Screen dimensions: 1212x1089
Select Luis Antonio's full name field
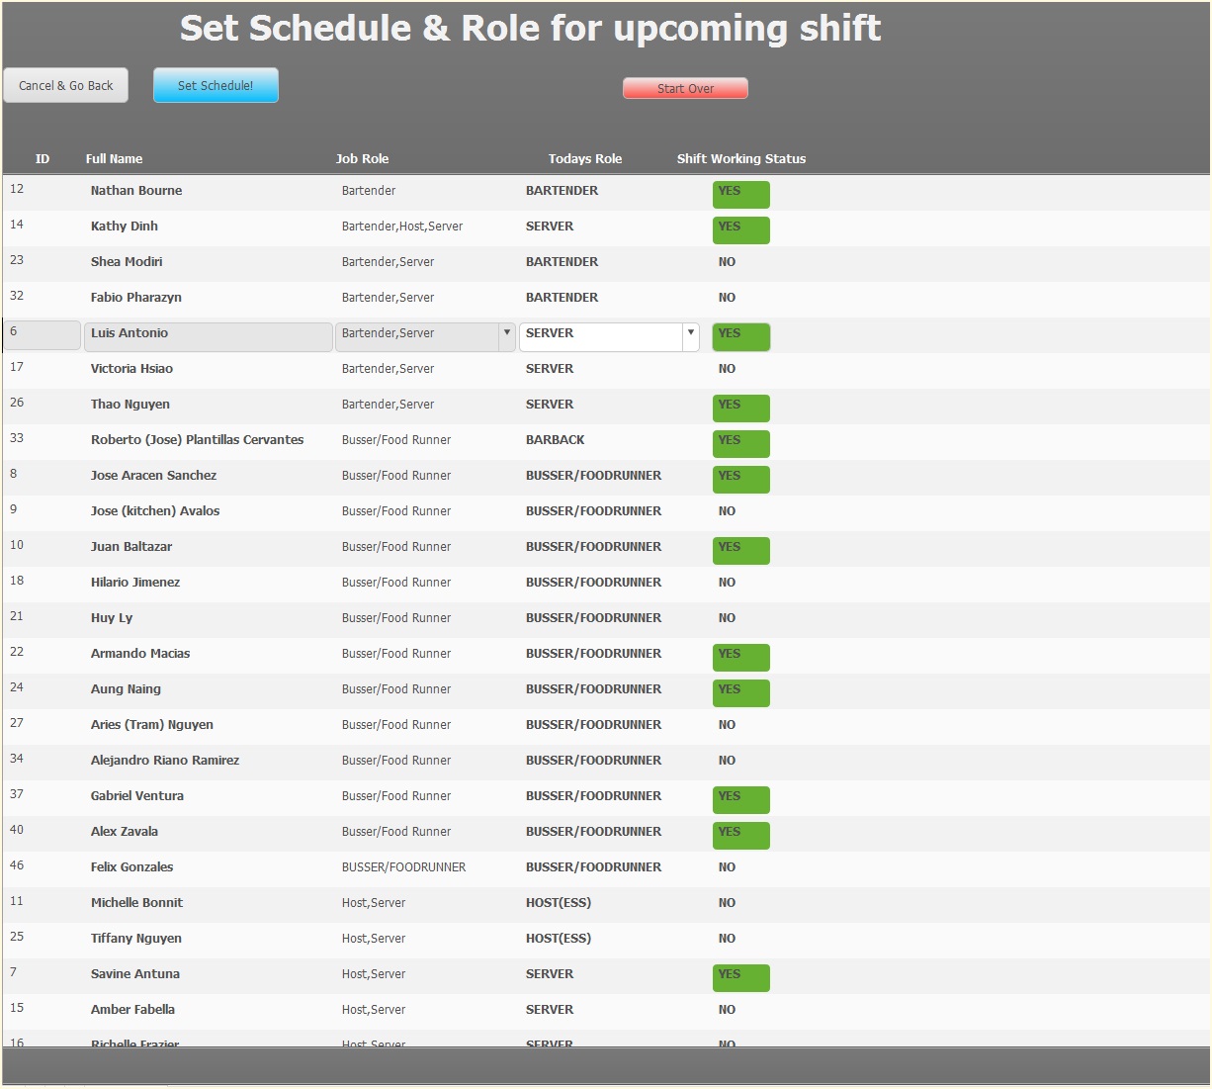pyautogui.click(x=209, y=336)
